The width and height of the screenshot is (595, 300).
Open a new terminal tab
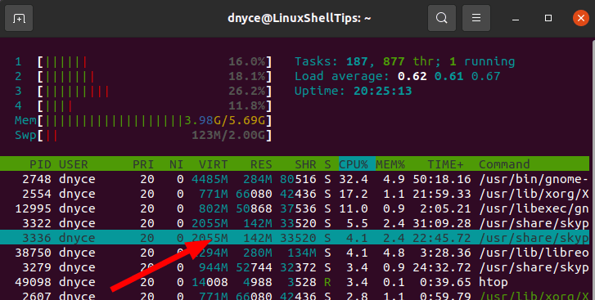click(19, 18)
